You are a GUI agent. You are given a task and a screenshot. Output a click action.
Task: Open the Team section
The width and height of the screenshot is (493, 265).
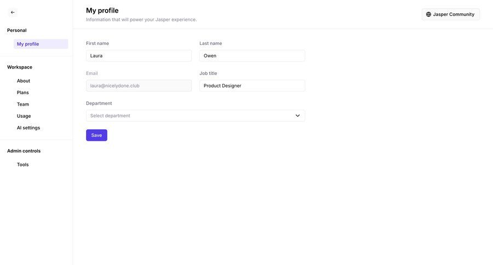23,105
